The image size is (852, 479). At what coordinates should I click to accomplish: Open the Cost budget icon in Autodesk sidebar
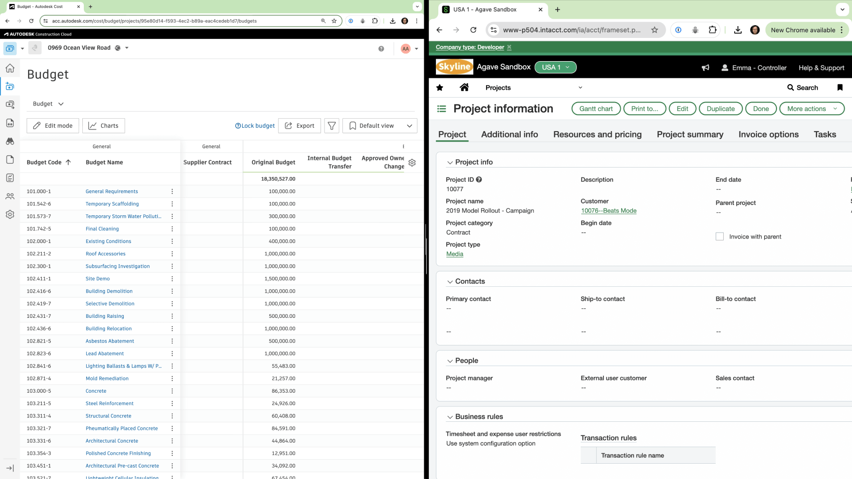point(10,86)
